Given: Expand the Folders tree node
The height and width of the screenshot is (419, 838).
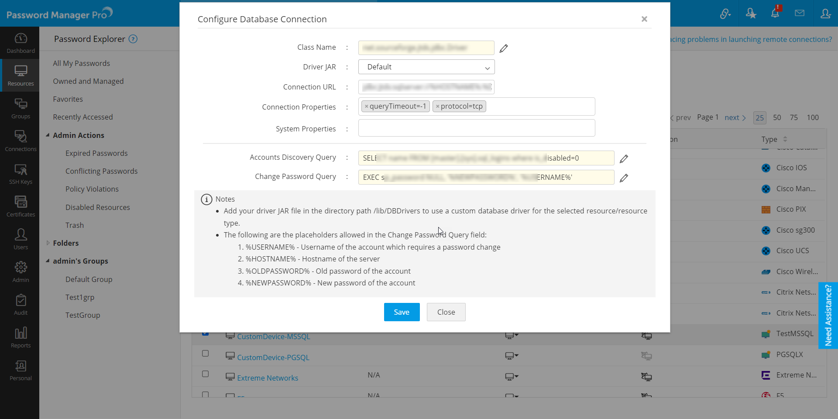Looking at the screenshot, I should pos(48,243).
